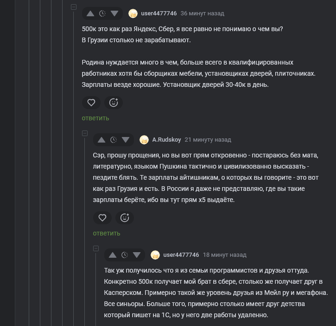Reply to A.Rudskoy's comment
The height and width of the screenshot is (326, 336).
click(x=107, y=233)
